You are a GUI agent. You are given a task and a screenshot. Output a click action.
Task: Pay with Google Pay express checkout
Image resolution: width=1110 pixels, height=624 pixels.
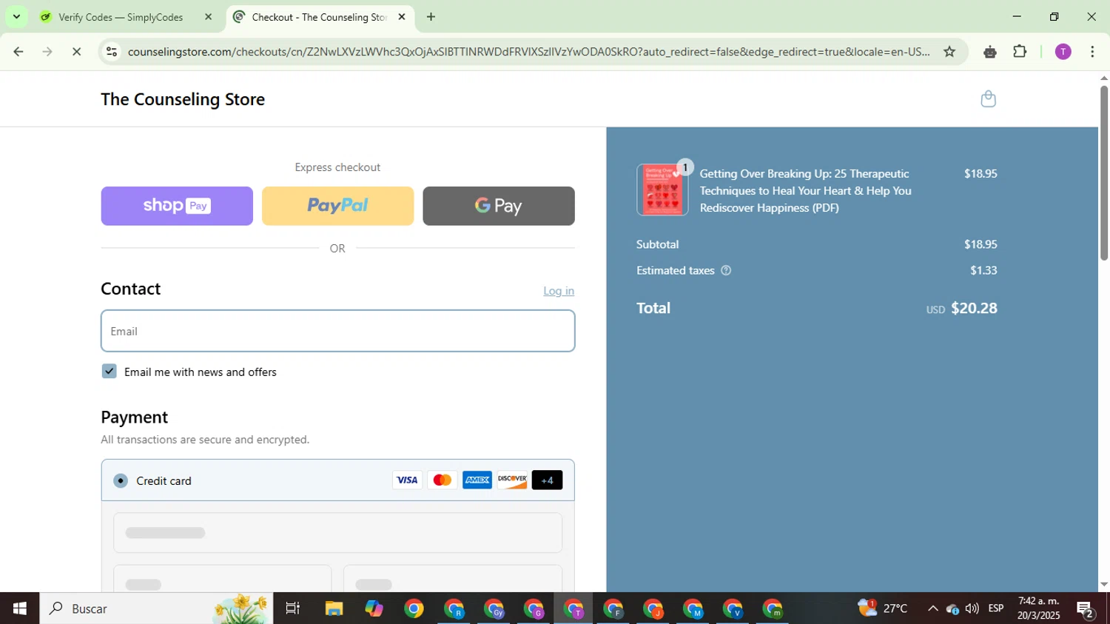coord(499,206)
